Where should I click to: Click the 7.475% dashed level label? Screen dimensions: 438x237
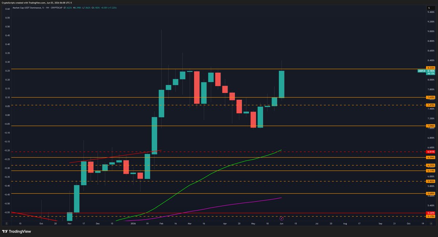point(430,105)
